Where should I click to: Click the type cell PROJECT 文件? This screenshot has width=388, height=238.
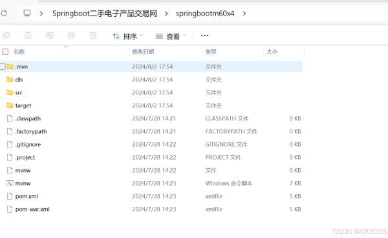(x=223, y=157)
